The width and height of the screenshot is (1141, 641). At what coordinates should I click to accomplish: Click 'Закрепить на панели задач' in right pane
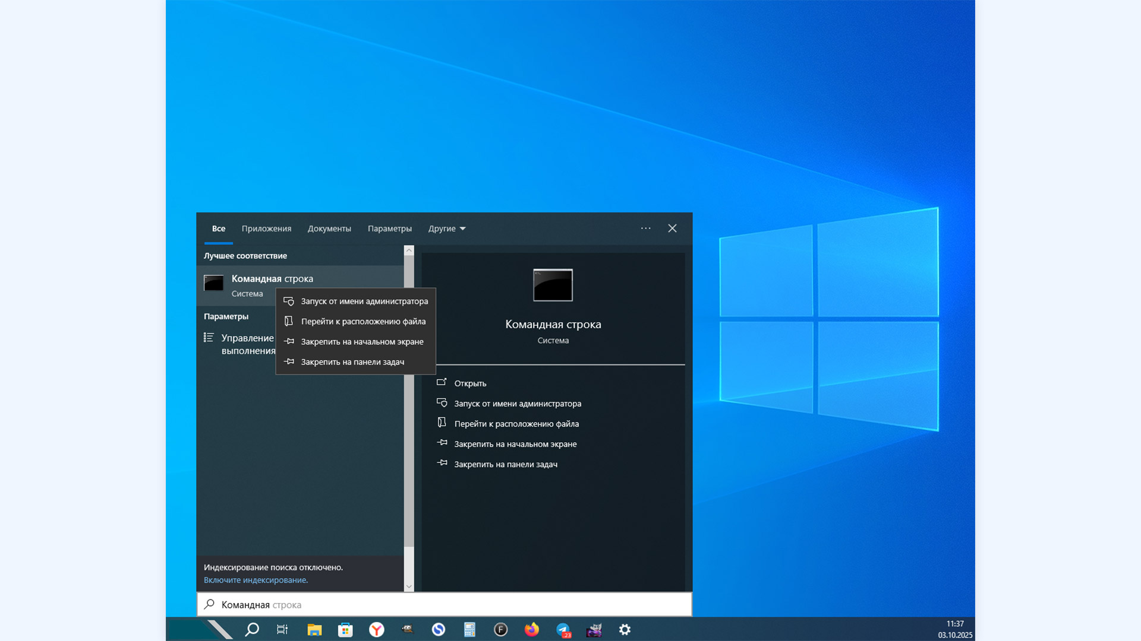(x=505, y=464)
